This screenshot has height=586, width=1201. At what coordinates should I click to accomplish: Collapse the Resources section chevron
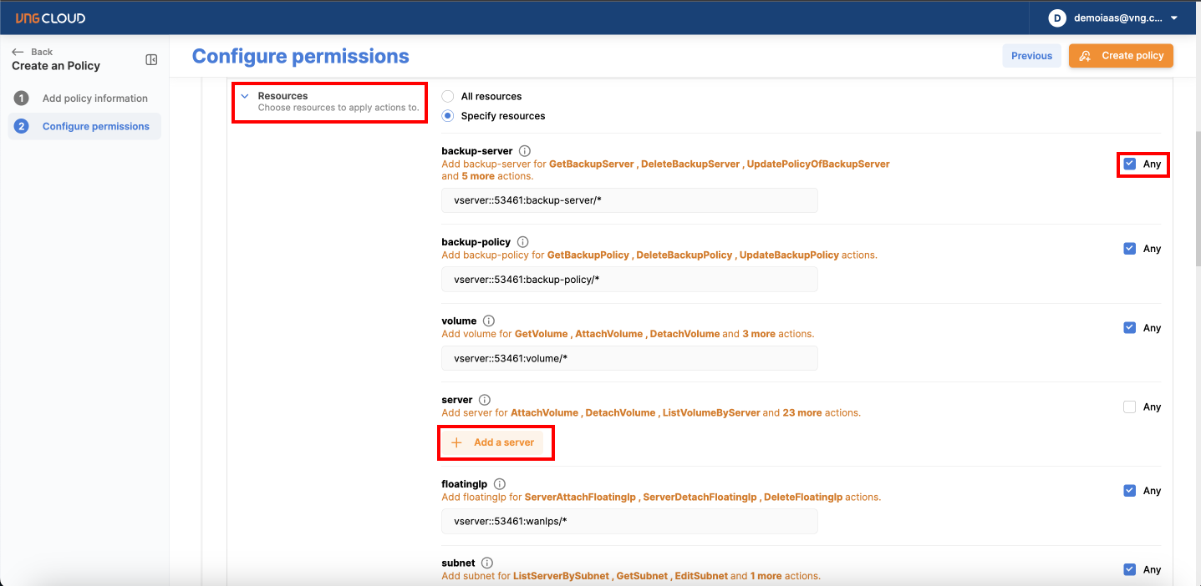(245, 96)
